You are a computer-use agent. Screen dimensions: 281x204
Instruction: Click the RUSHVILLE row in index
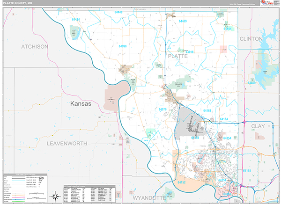(101, 200)
